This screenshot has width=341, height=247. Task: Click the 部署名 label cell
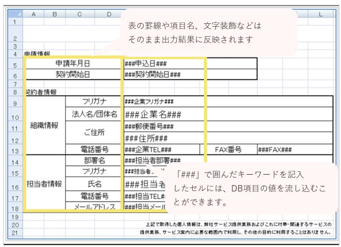coord(94,160)
